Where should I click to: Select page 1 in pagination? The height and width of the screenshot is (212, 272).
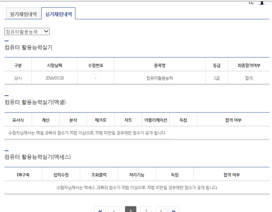click(130, 209)
